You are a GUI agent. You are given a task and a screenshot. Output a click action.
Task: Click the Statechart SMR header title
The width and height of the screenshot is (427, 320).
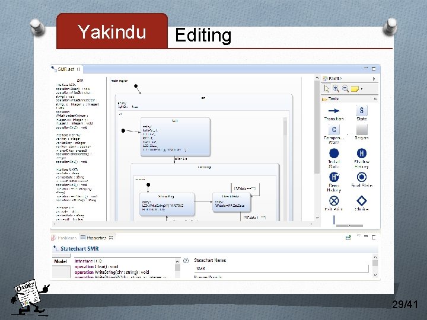79,249
